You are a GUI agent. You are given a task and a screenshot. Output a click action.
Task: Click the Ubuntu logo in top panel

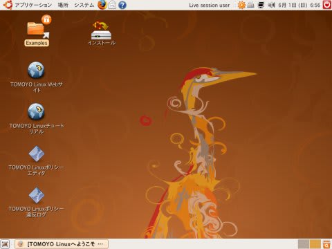click(8, 5)
